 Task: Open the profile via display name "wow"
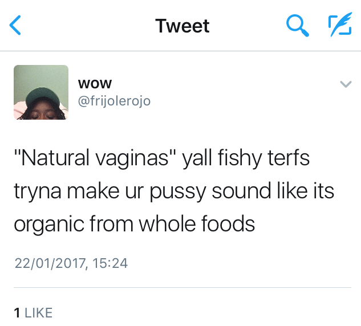tap(95, 83)
